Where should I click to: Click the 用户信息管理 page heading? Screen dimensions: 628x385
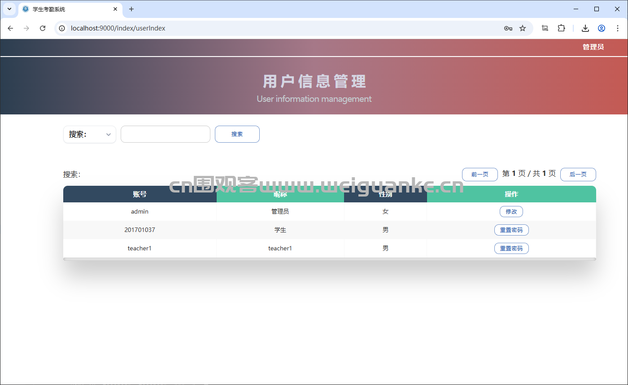click(314, 82)
